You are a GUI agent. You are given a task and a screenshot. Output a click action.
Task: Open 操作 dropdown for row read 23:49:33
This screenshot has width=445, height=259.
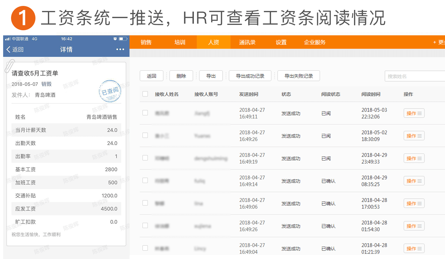click(x=414, y=158)
